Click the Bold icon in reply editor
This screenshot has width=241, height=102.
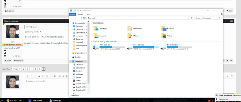point(28,76)
